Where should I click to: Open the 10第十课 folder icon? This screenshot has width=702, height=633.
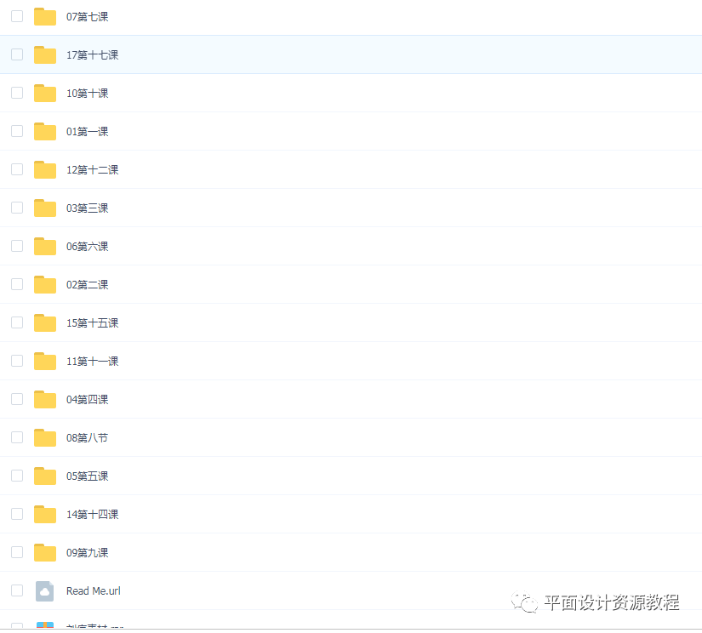pos(45,93)
